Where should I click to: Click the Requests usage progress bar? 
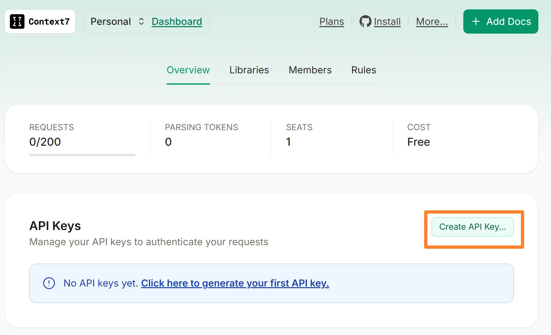pos(82,155)
